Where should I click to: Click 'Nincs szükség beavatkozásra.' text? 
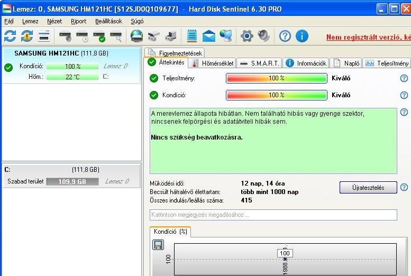[x=197, y=137]
